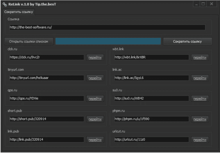Select the qps.ru shortened link field
The height and width of the screenshot is (153, 220).
[x=46, y=98]
